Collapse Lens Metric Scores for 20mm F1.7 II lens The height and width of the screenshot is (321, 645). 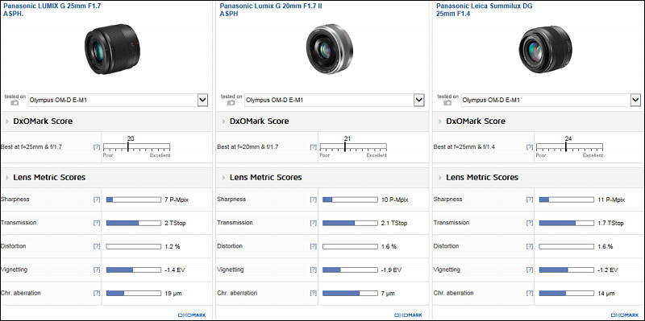tap(224, 178)
